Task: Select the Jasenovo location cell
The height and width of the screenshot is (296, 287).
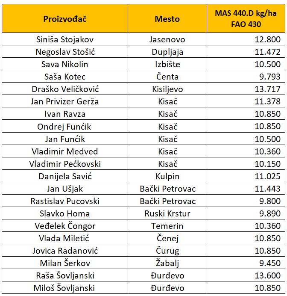Action: [167, 40]
